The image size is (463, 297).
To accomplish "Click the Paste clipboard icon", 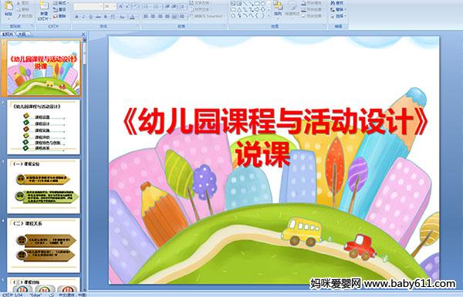I will (8, 6).
